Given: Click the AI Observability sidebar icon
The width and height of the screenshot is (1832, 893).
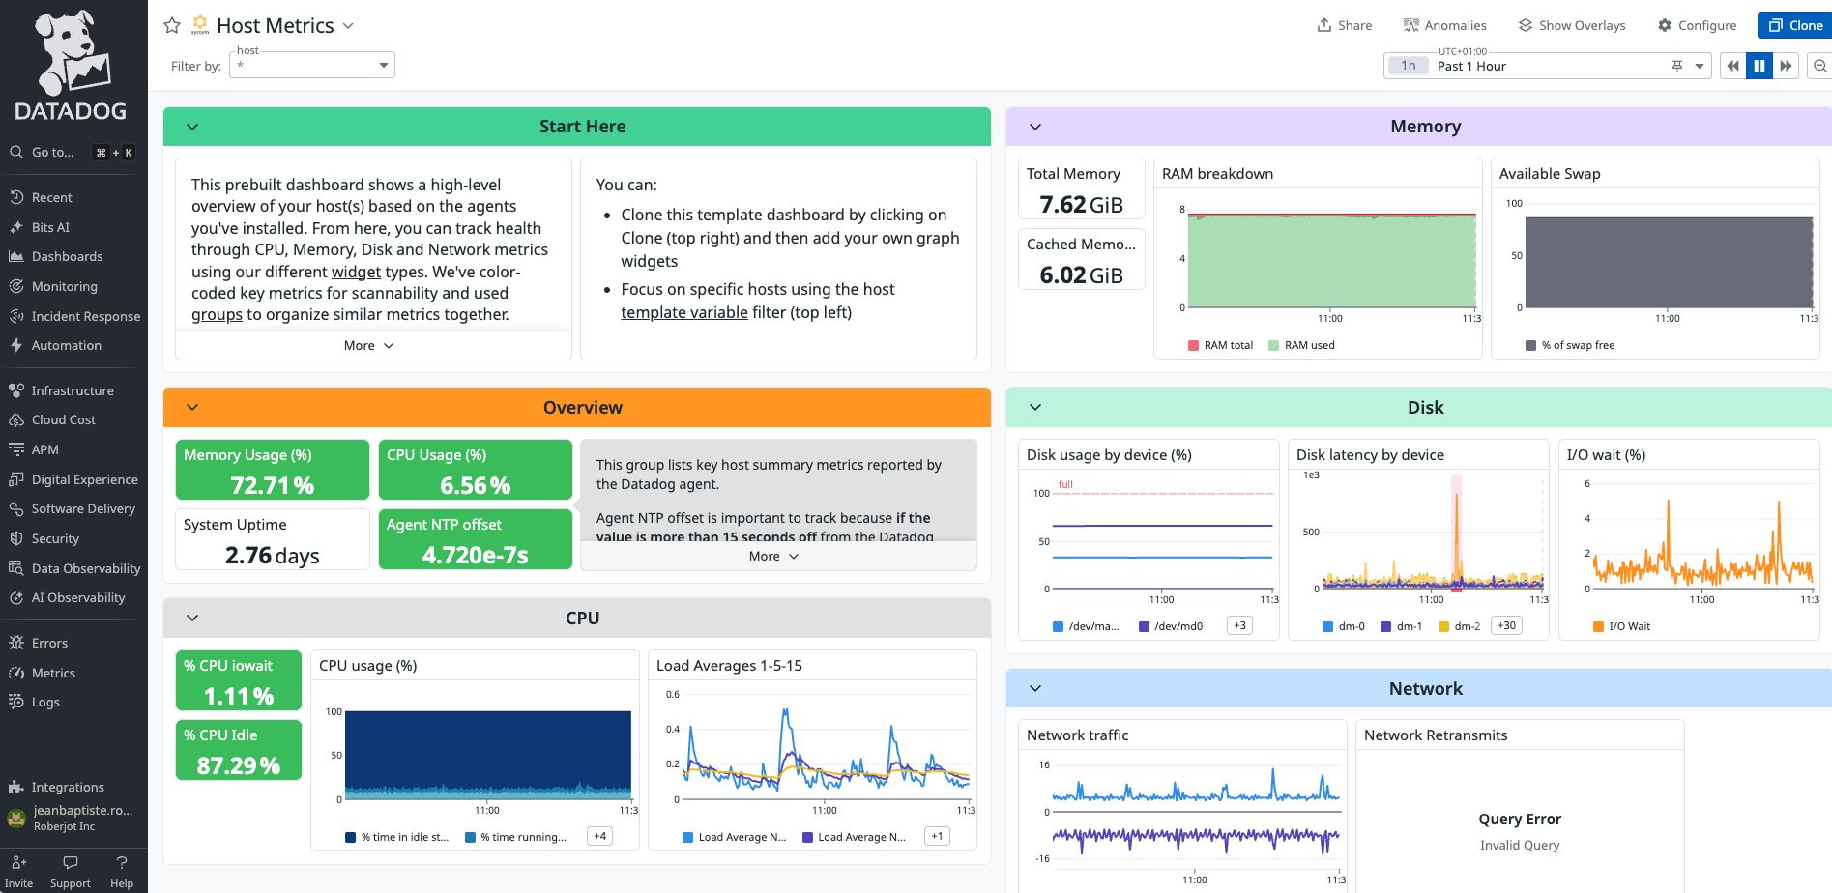Looking at the screenshot, I should pyautogui.click(x=16, y=597).
